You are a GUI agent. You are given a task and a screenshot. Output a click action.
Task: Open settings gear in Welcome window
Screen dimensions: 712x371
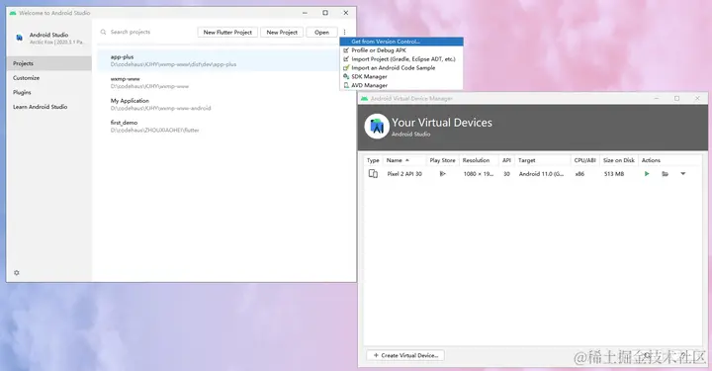[x=17, y=273]
